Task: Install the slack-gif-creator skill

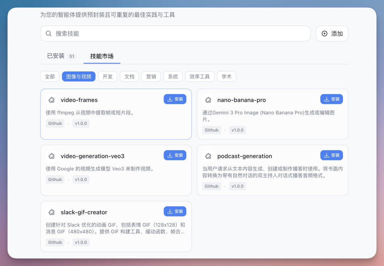Action: click(175, 211)
